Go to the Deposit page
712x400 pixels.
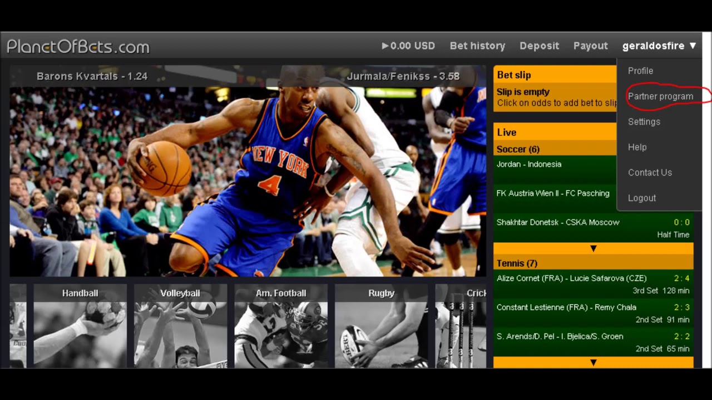pyautogui.click(x=539, y=46)
